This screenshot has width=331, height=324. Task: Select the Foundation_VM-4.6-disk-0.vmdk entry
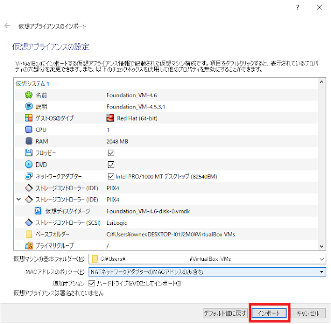[148, 211]
